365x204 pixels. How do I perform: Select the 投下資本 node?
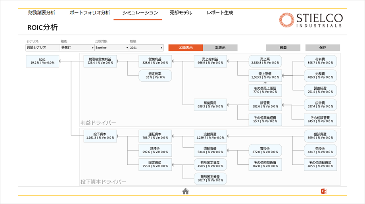point(100,136)
